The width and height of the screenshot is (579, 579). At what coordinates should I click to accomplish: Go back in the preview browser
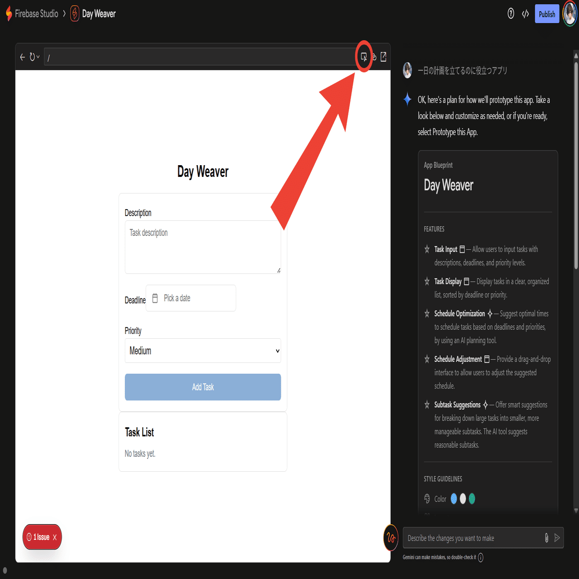coord(23,57)
